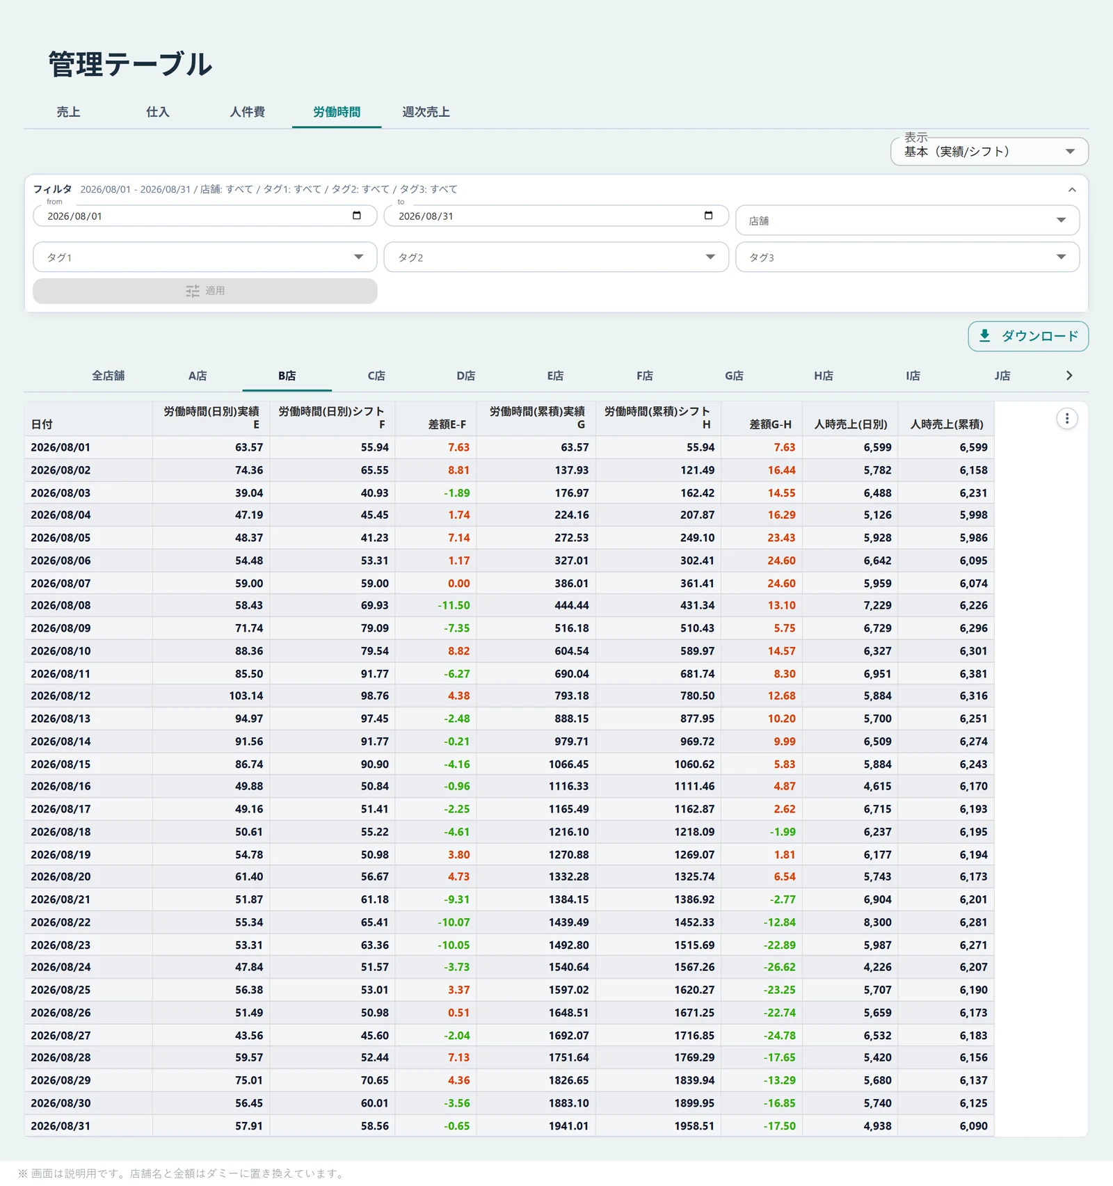Expand the タグ2 dropdown

[x=556, y=257]
